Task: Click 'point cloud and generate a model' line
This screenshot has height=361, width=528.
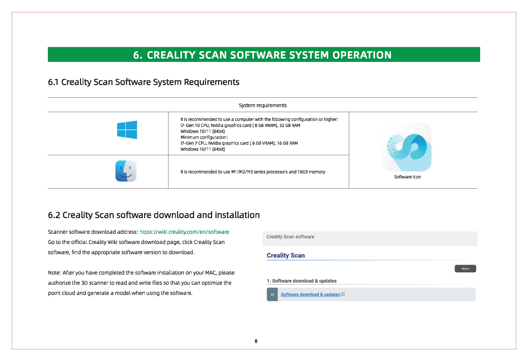Action: click(x=120, y=293)
